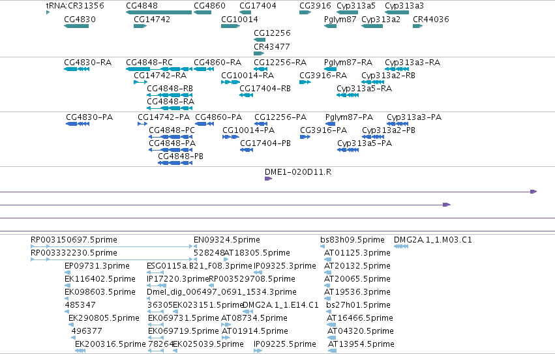Select the RP003150697.5prime EST

pos(112,246)
